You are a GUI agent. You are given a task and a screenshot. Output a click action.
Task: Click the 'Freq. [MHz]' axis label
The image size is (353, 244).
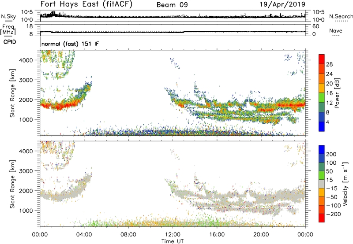(8, 30)
